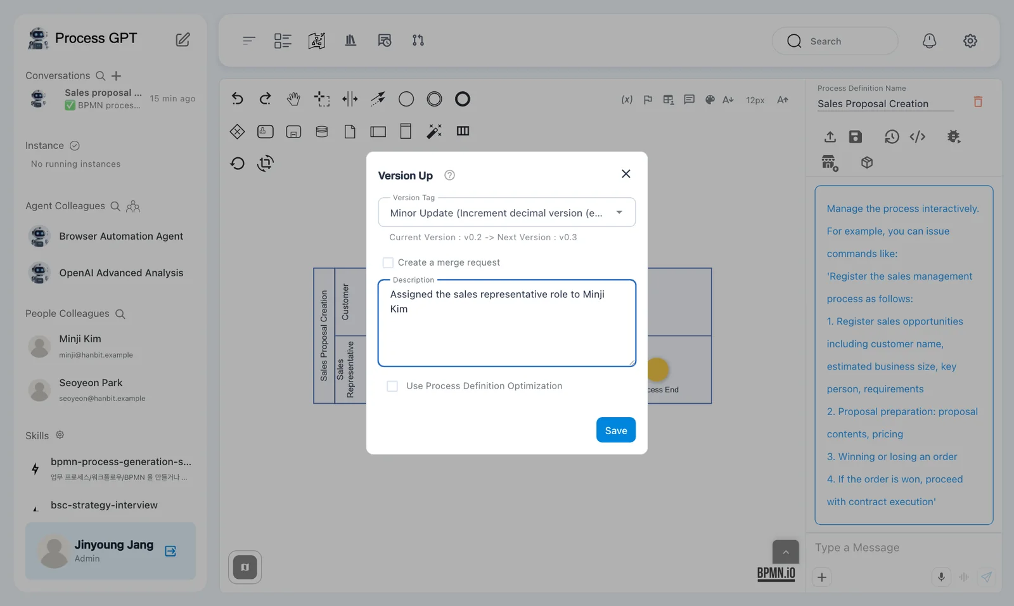This screenshot has width=1014, height=606.
Task: Open settings gear in top bar
Action: (x=970, y=41)
